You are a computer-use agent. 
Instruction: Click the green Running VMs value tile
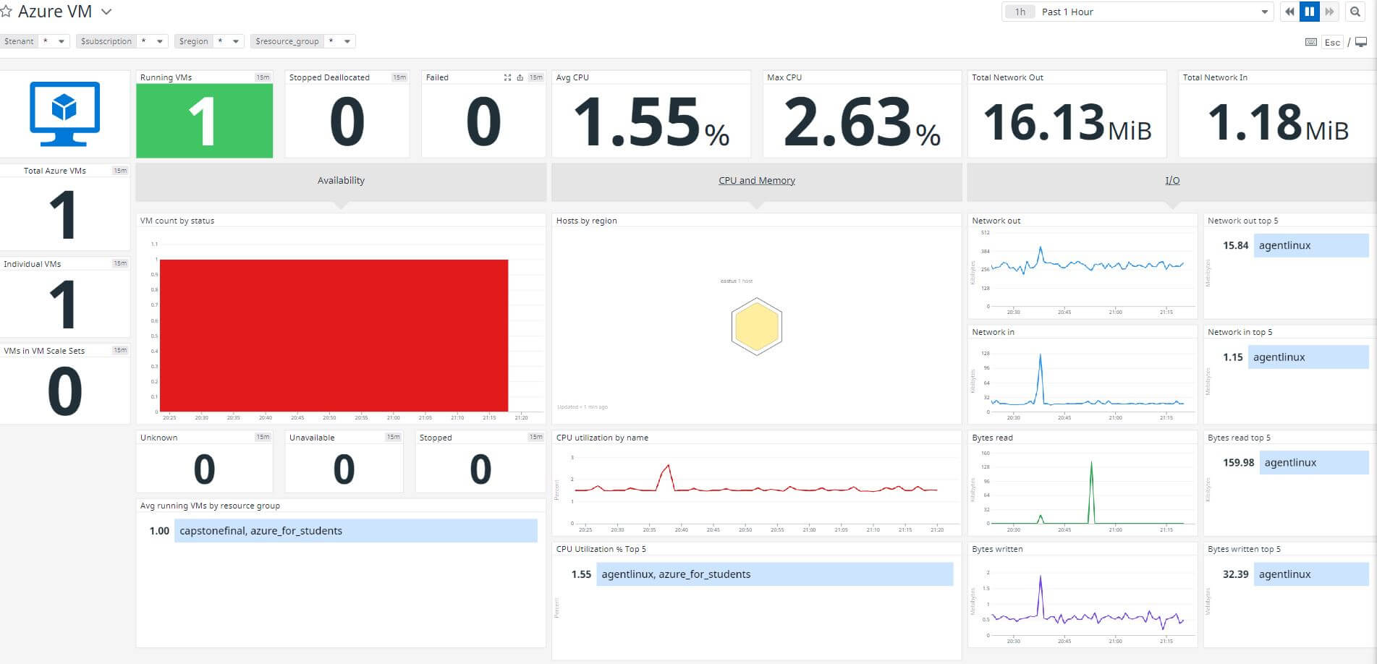click(x=205, y=121)
